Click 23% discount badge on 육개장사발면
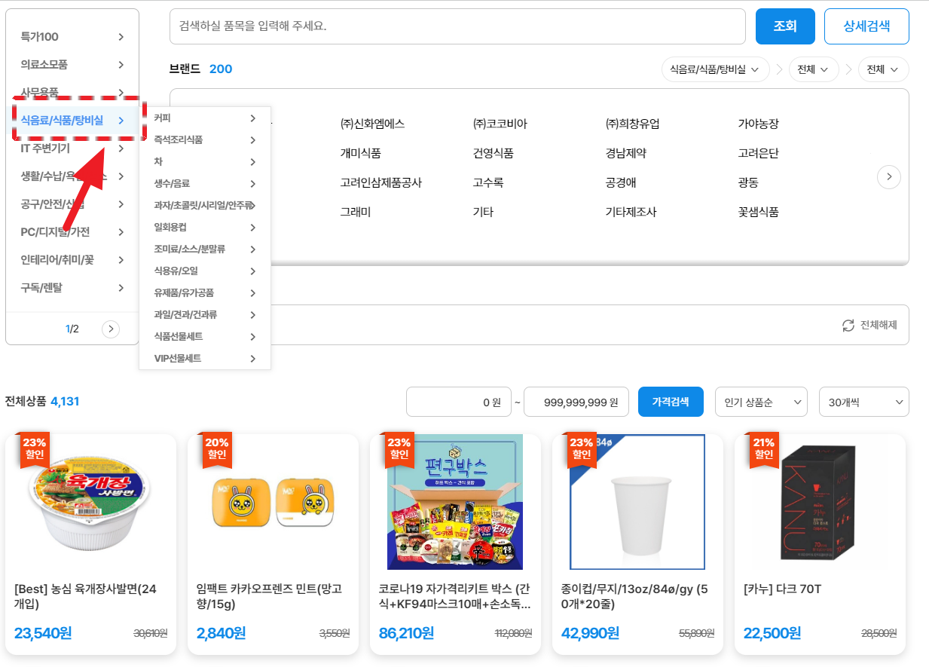929x667 pixels. [x=34, y=448]
